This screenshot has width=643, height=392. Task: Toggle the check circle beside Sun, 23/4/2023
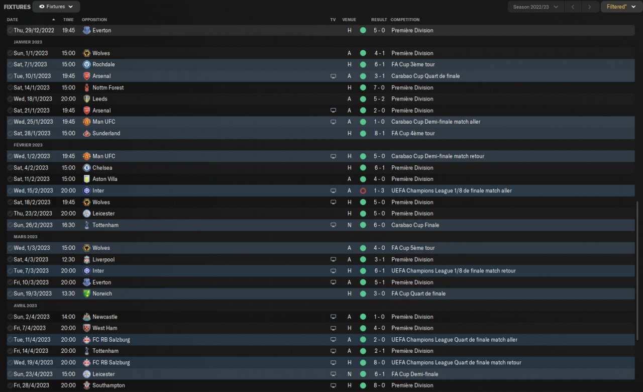coord(10,374)
